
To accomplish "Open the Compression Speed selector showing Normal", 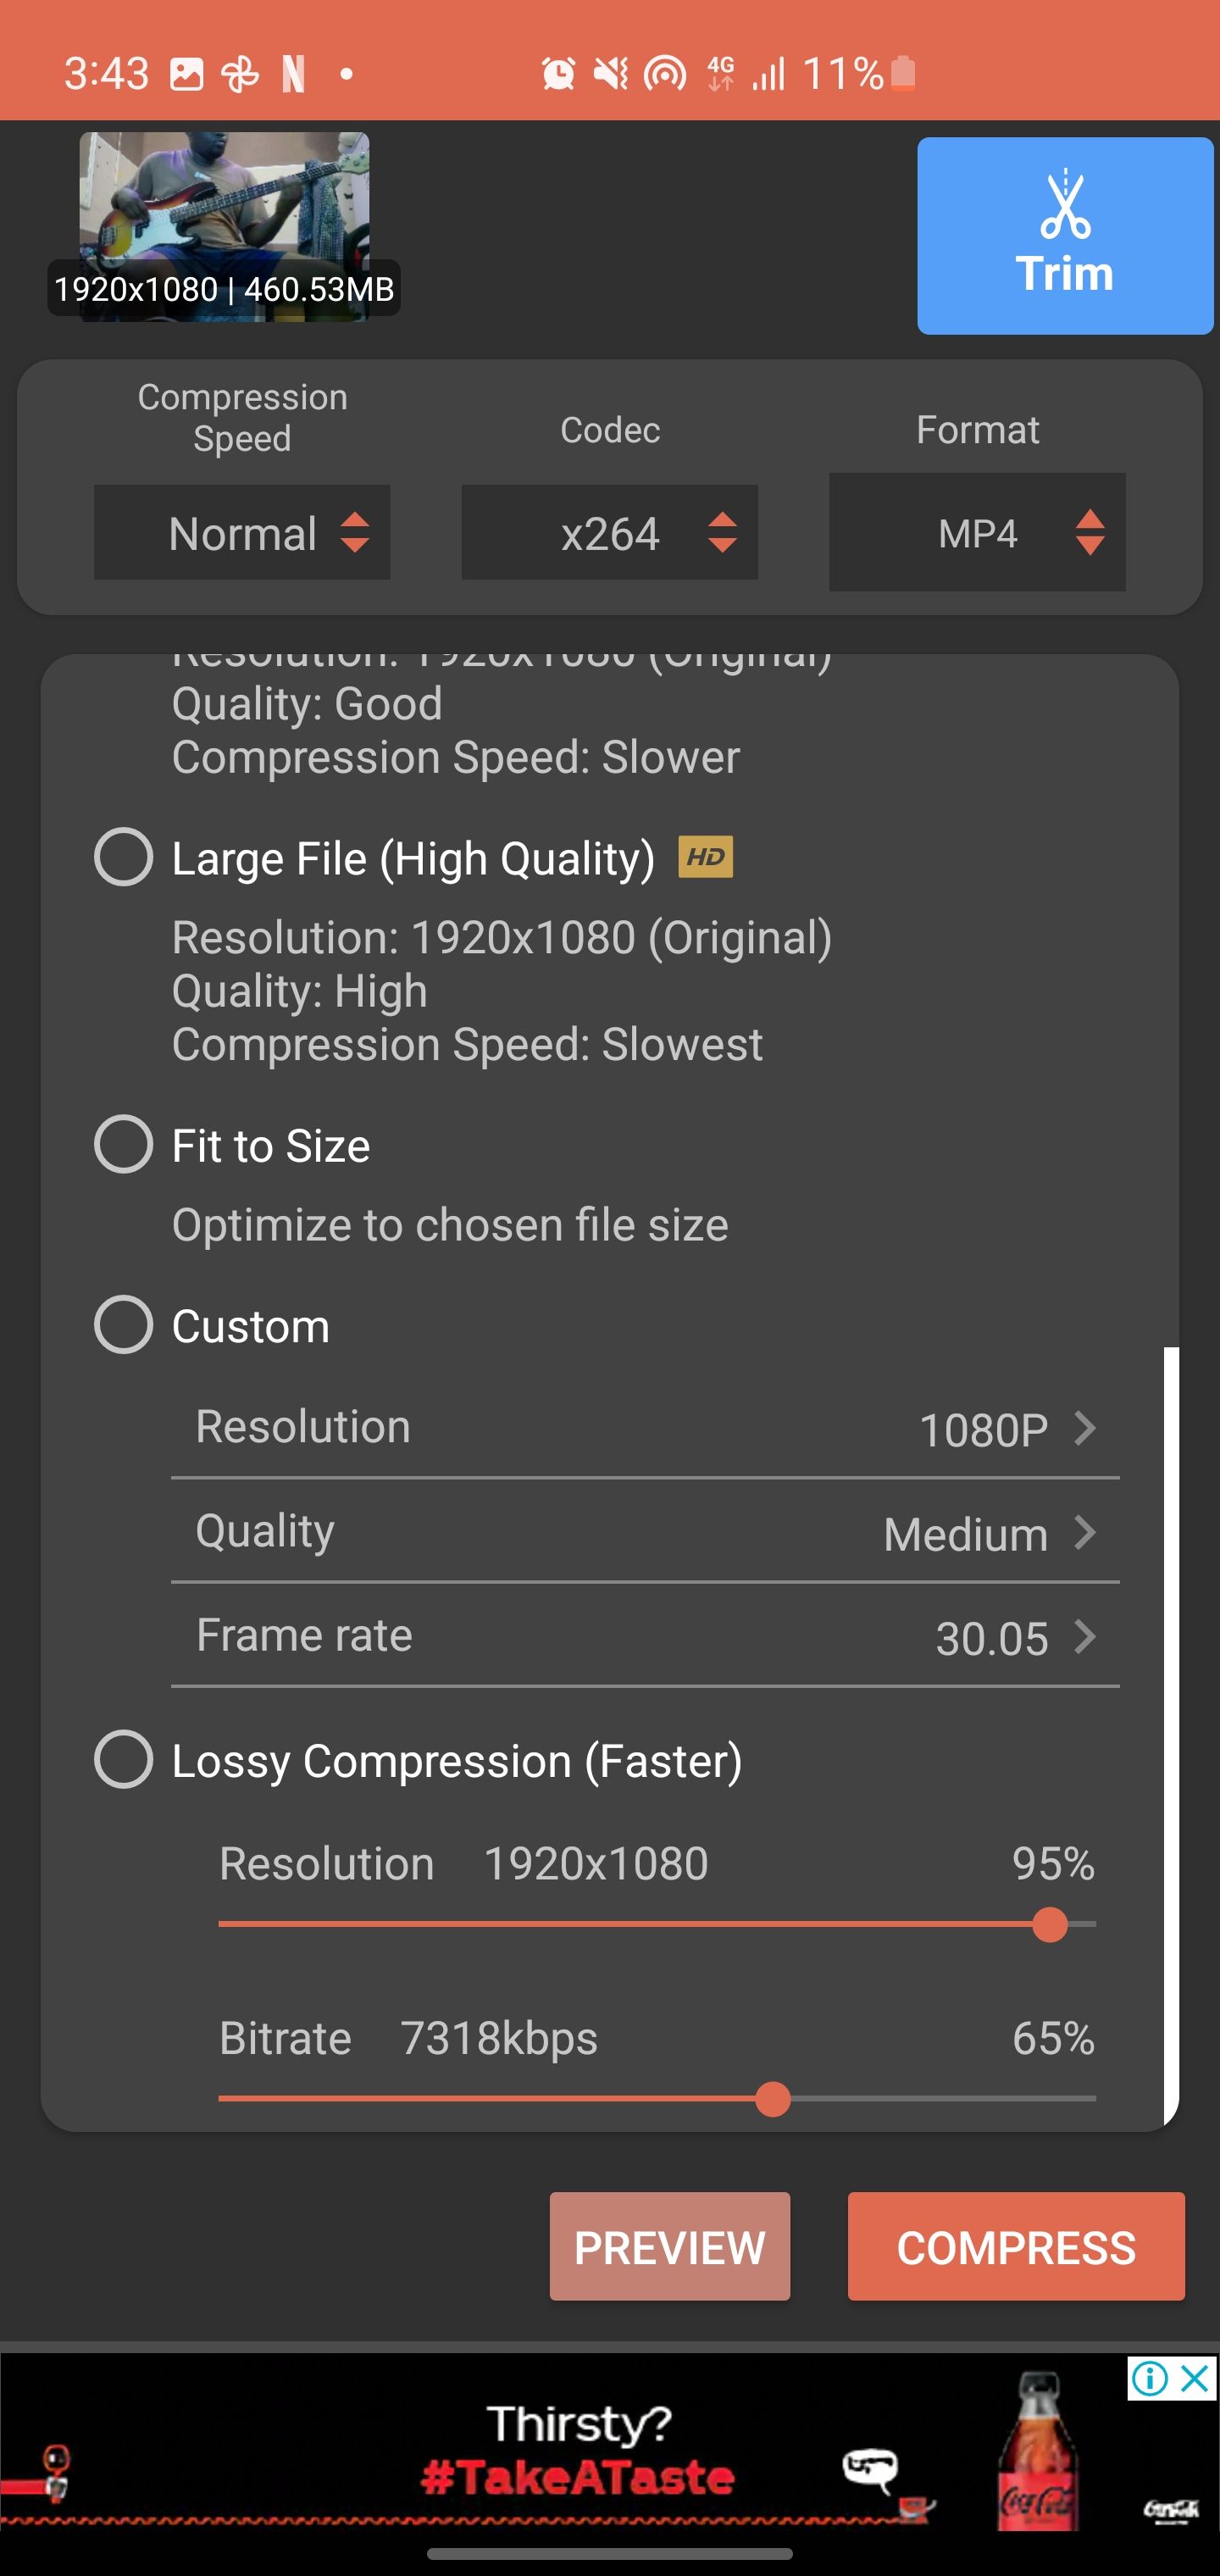I will click(242, 533).
